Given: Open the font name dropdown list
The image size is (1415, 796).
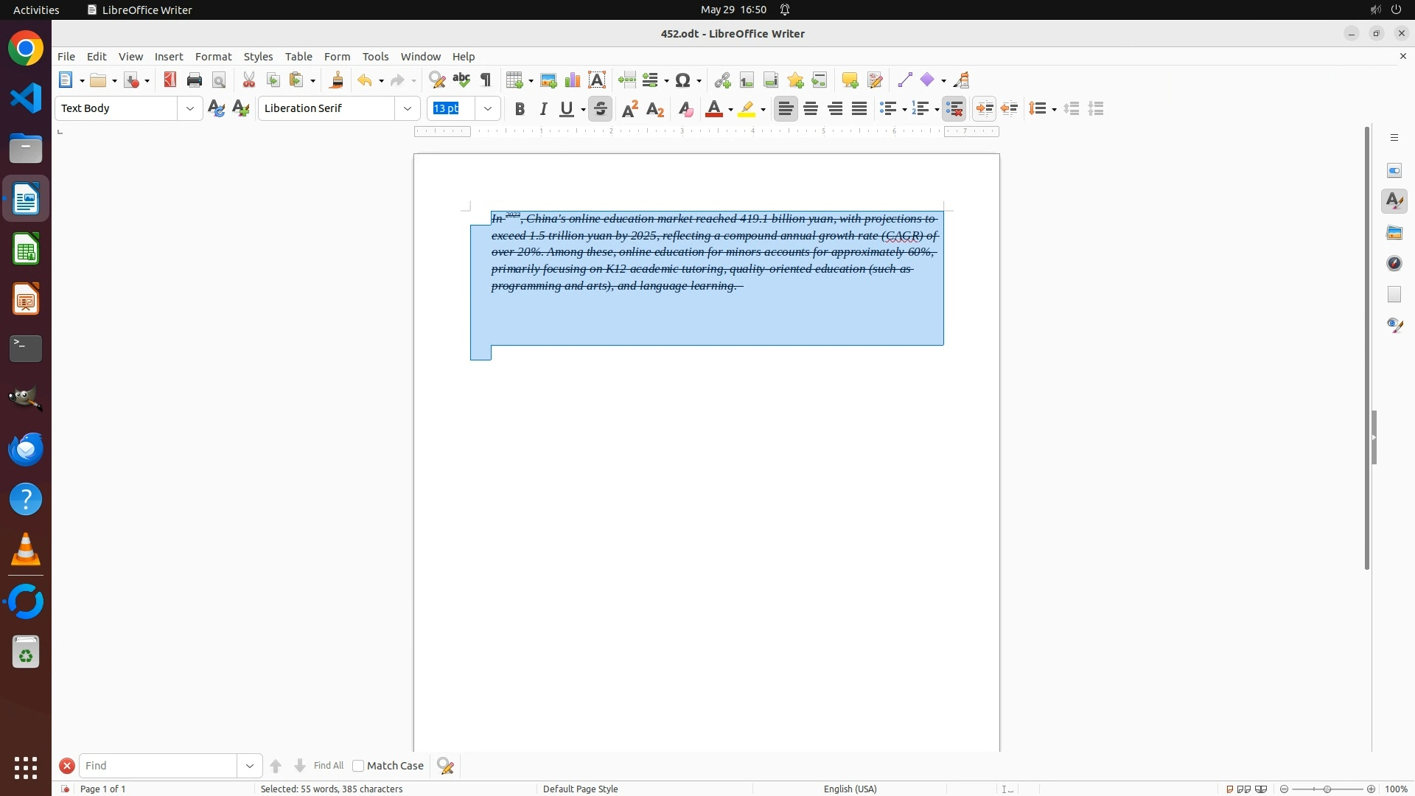Looking at the screenshot, I should point(408,108).
